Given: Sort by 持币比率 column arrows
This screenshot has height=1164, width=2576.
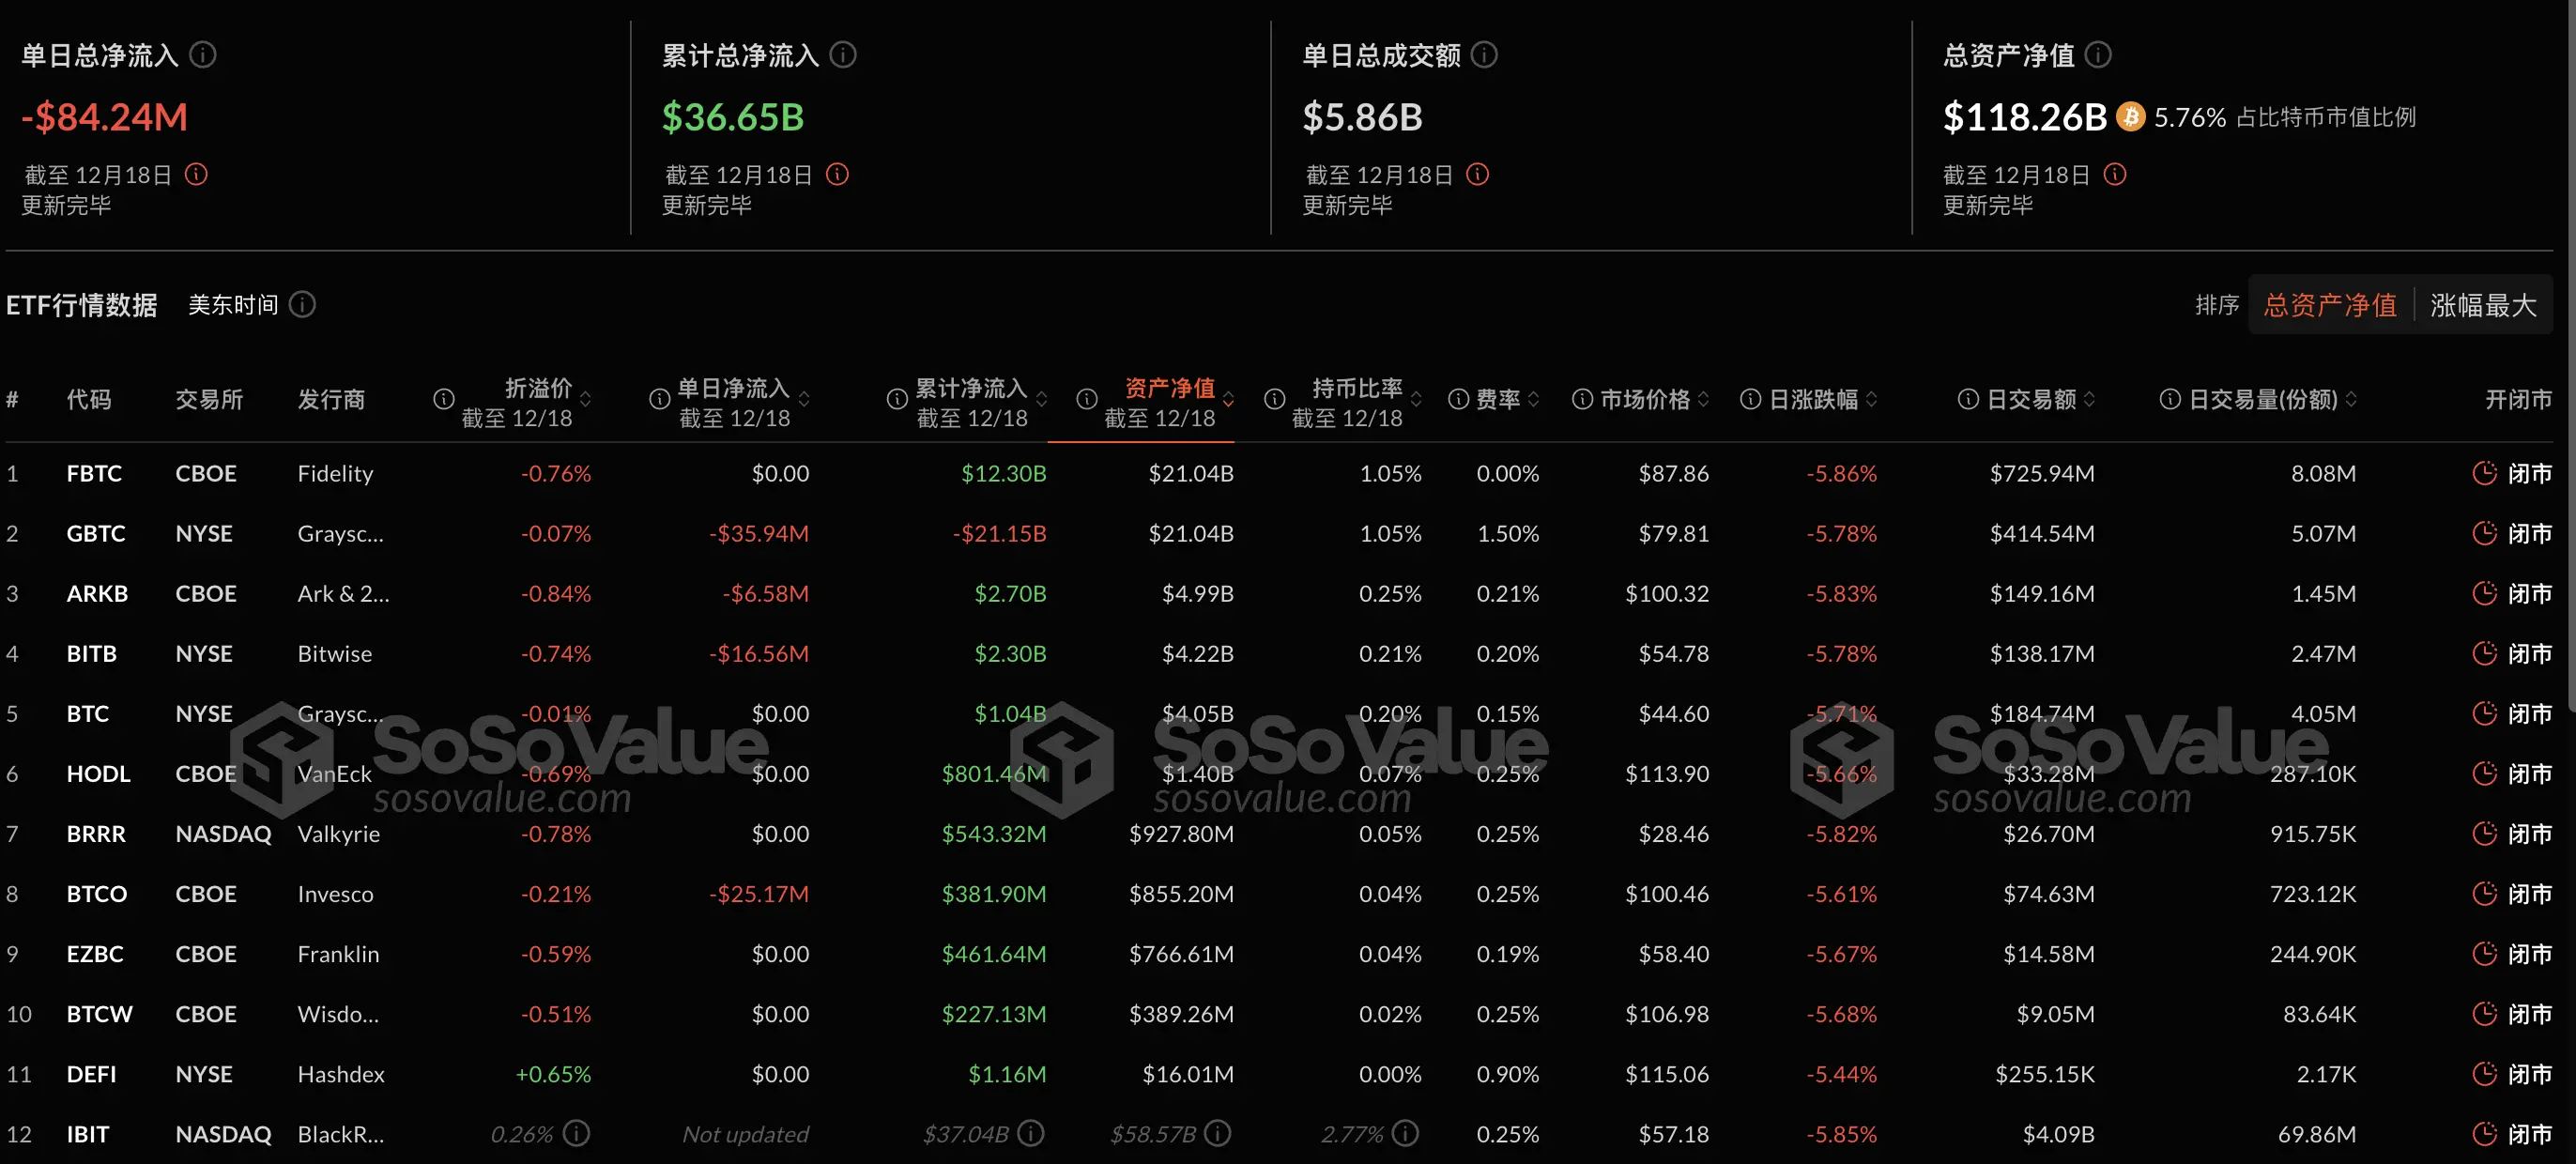Looking at the screenshot, I should [1416, 399].
